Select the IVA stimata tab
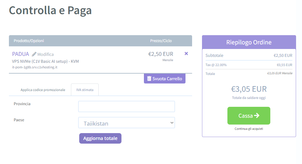The height and width of the screenshot is (164, 302). pyautogui.click(x=85, y=90)
